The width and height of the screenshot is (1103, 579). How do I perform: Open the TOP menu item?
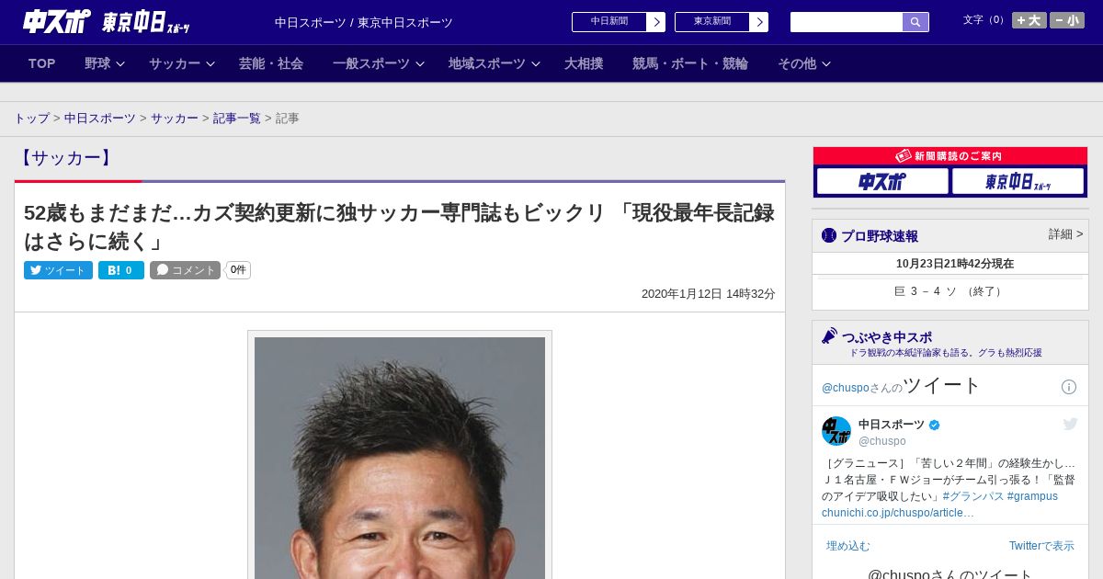pos(41,63)
